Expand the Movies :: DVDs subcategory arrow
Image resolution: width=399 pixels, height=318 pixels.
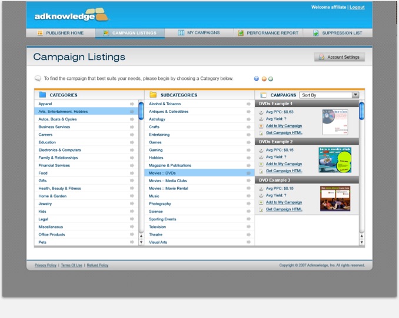tap(248, 173)
